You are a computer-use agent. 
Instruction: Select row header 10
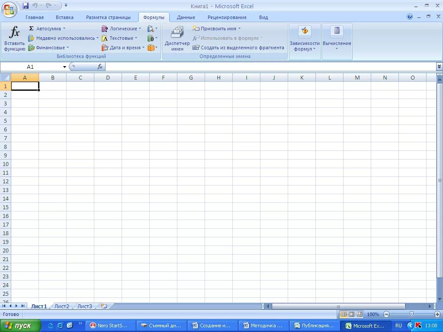(5, 164)
